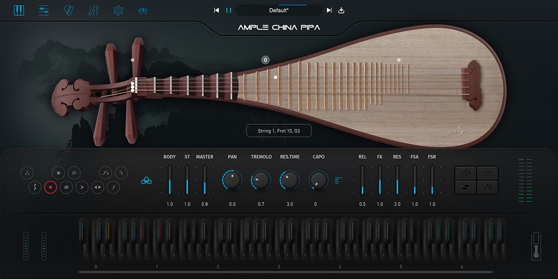The image size is (558, 279).
Task: Go to previous preset
Action: (217, 10)
